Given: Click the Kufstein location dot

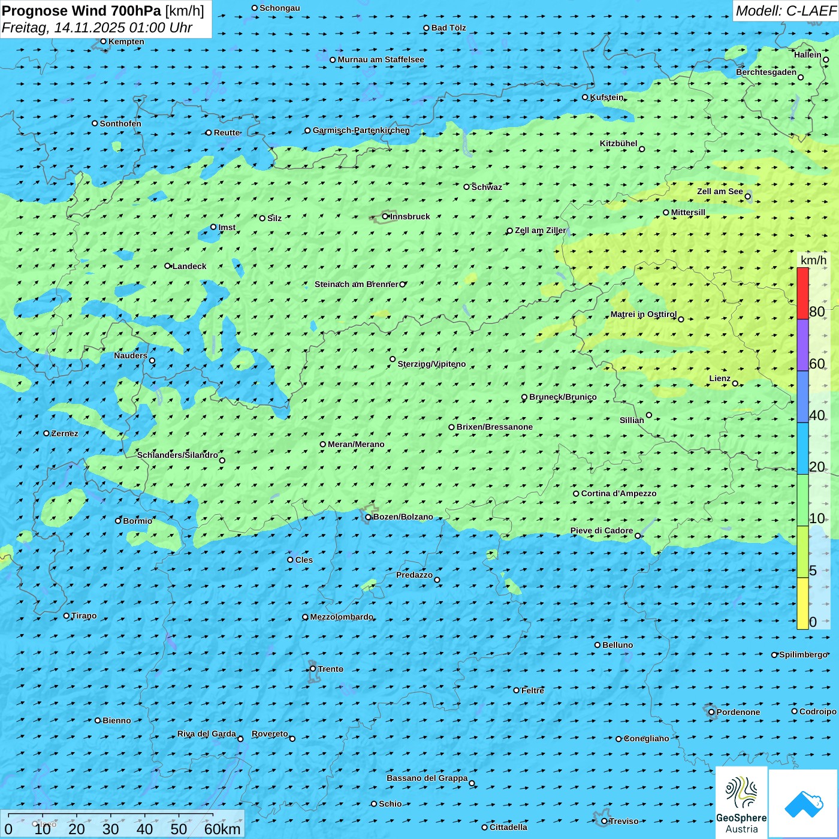Looking at the screenshot, I should click(585, 97).
